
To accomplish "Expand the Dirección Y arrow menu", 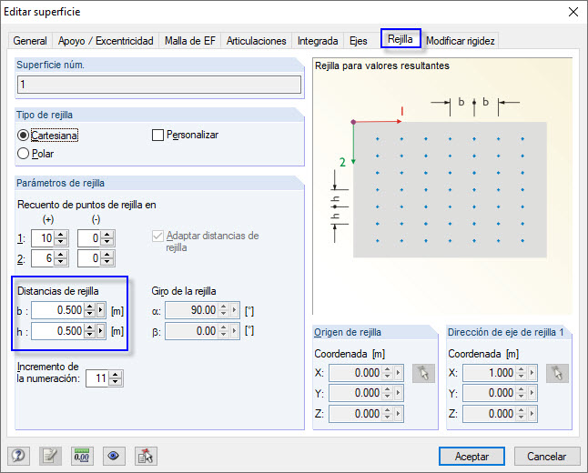I will coord(532,393).
